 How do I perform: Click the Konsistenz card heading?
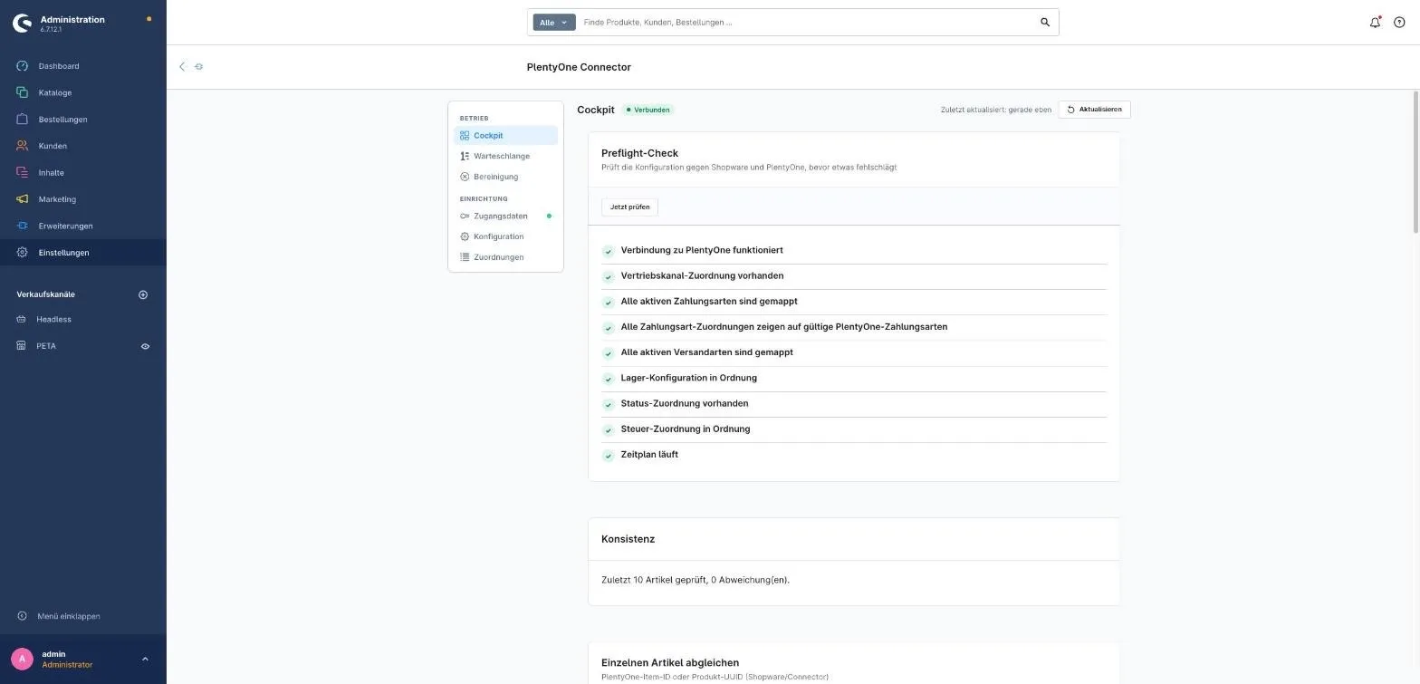[x=628, y=539]
